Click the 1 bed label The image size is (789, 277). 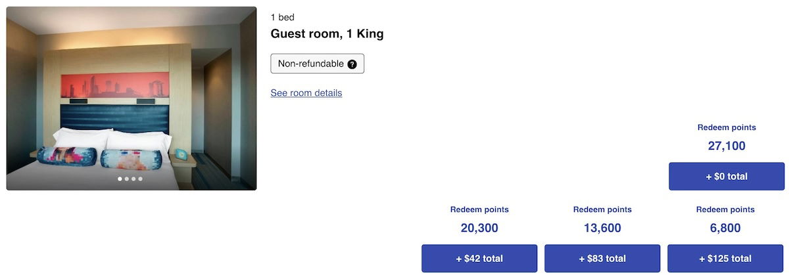pyautogui.click(x=283, y=16)
